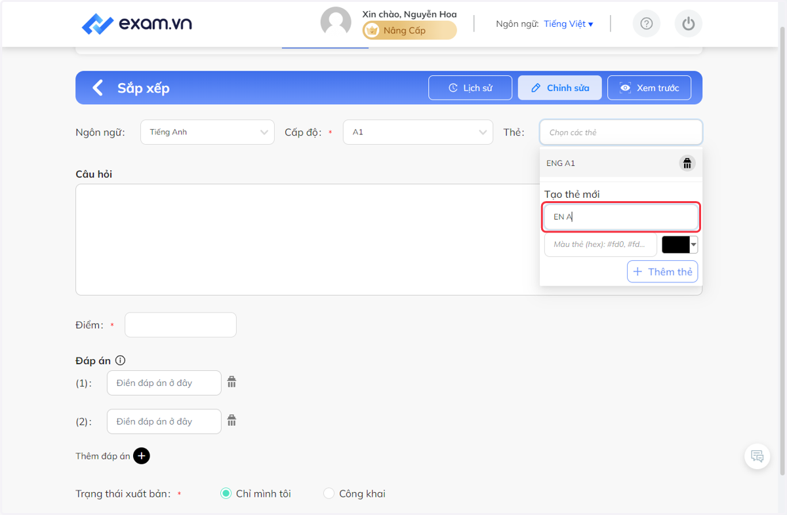This screenshot has width=787, height=515.
Task: Click the info icon next to Đáp án
Action: [x=120, y=360]
